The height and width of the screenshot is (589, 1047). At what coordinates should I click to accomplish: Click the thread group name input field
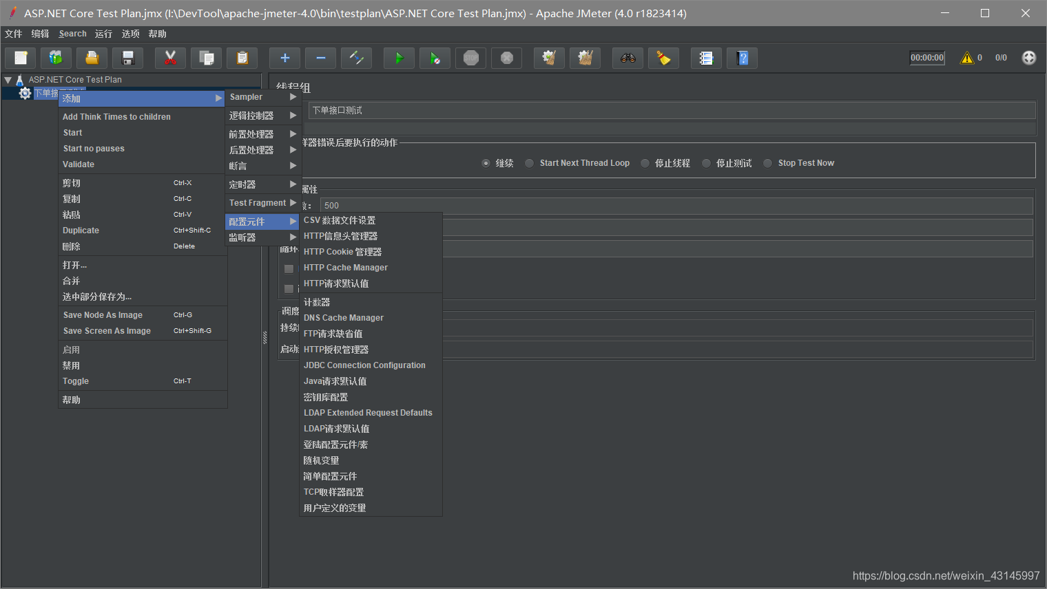672,110
